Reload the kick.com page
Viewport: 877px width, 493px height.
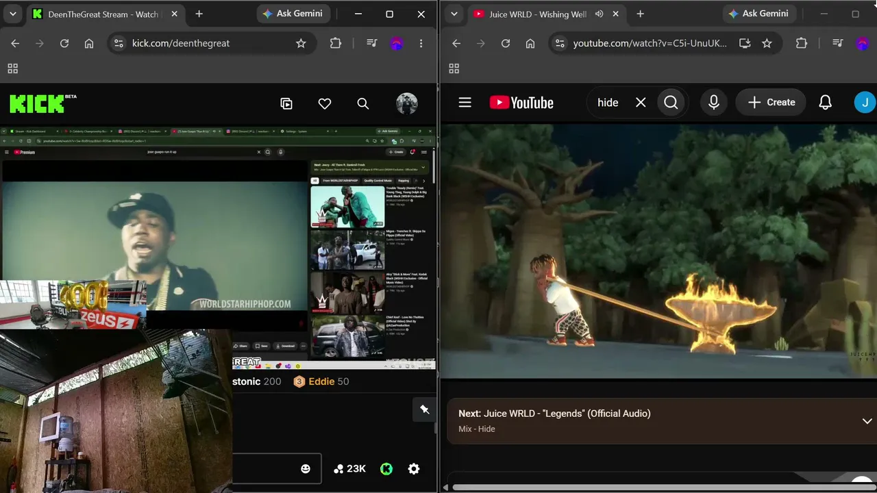pyautogui.click(x=64, y=43)
